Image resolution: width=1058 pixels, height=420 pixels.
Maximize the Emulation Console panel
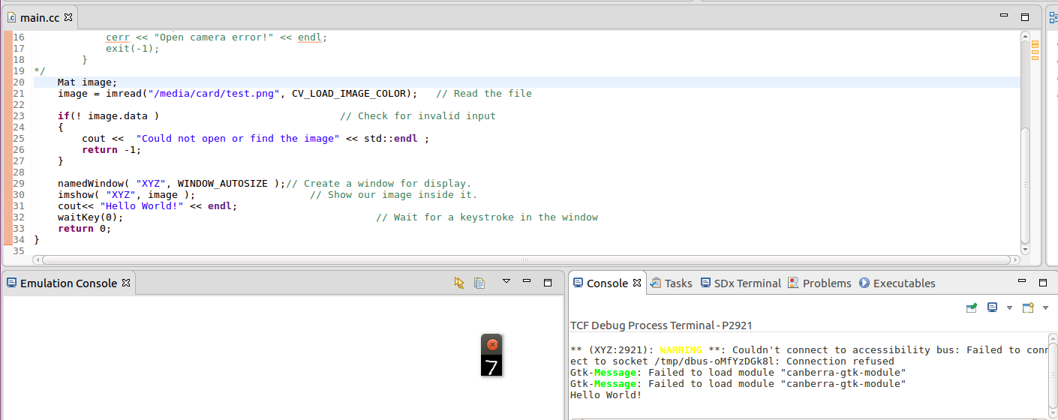pyautogui.click(x=548, y=283)
